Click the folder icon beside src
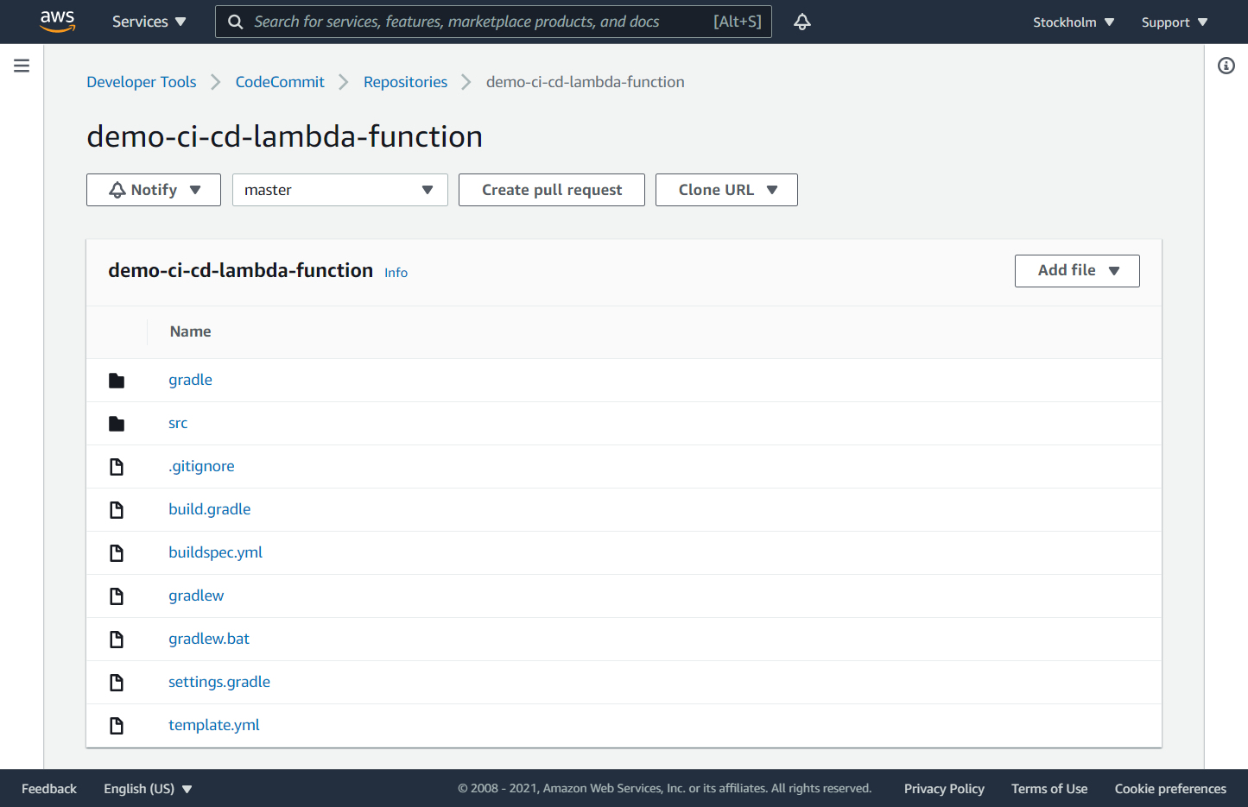The height and width of the screenshot is (807, 1248). pos(117,424)
